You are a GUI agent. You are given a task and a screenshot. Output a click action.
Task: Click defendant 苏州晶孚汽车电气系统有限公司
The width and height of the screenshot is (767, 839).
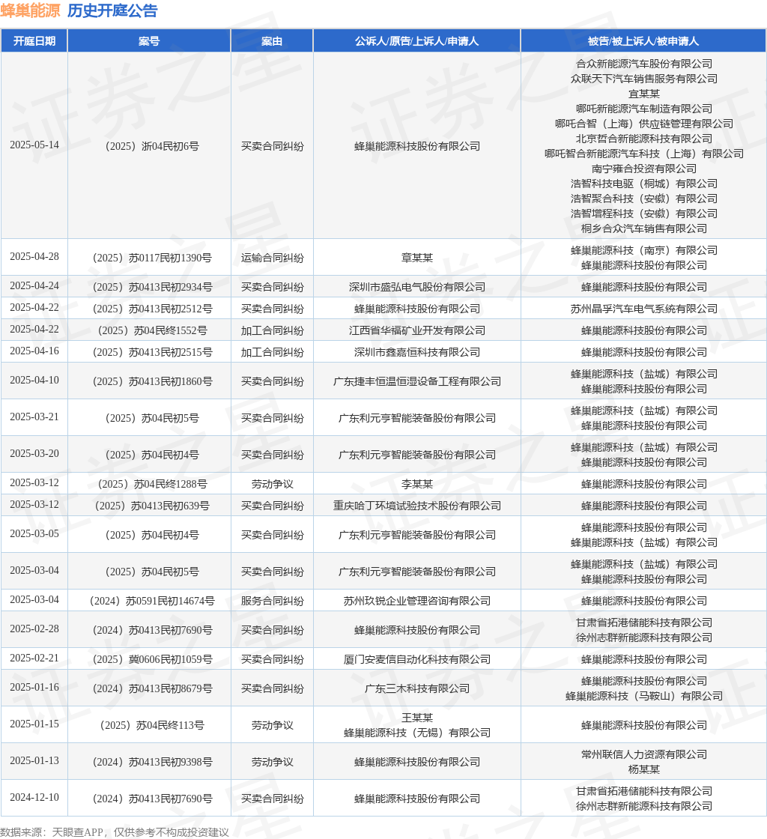click(x=644, y=309)
